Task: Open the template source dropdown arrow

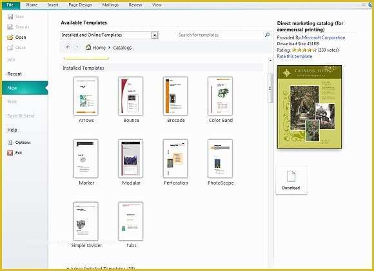Action: pyautogui.click(x=155, y=35)
